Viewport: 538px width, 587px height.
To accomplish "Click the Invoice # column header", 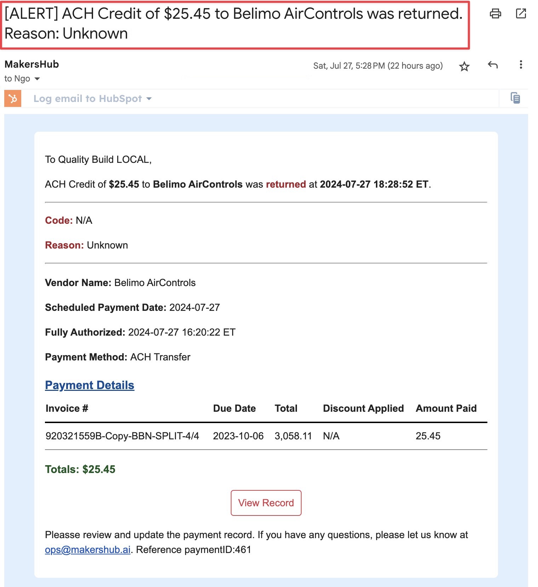I will (x=67, y=408).
